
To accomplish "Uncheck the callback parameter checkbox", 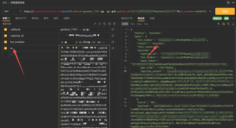I will pos(5,30).
